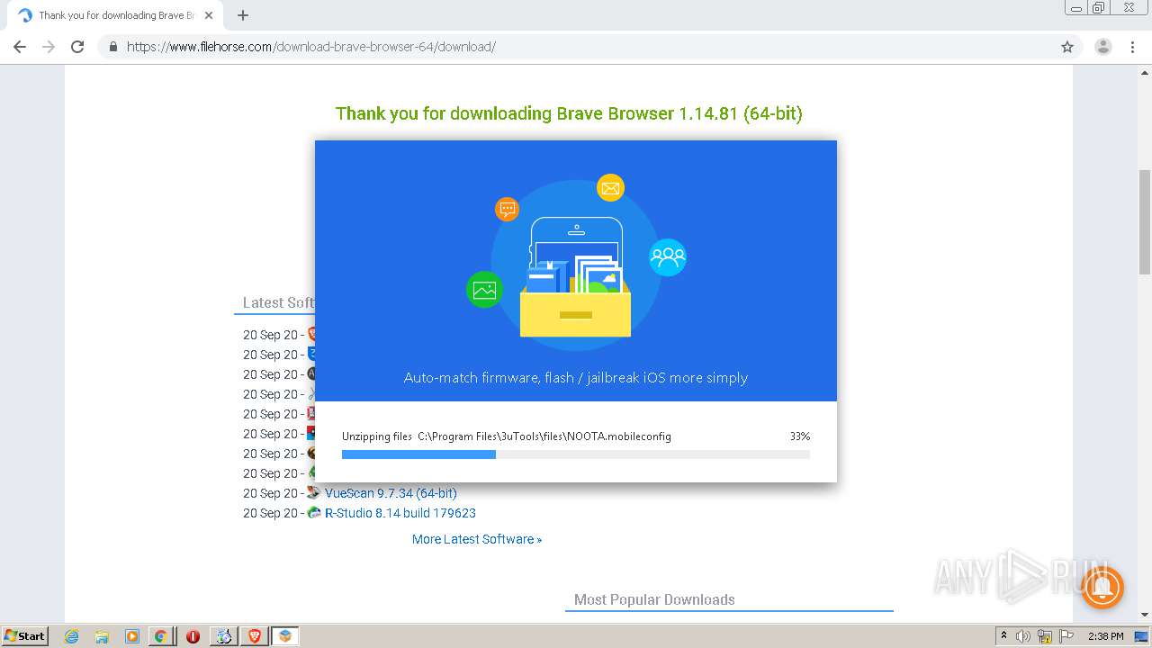Click the taskbar icon left of Brave

223,636
